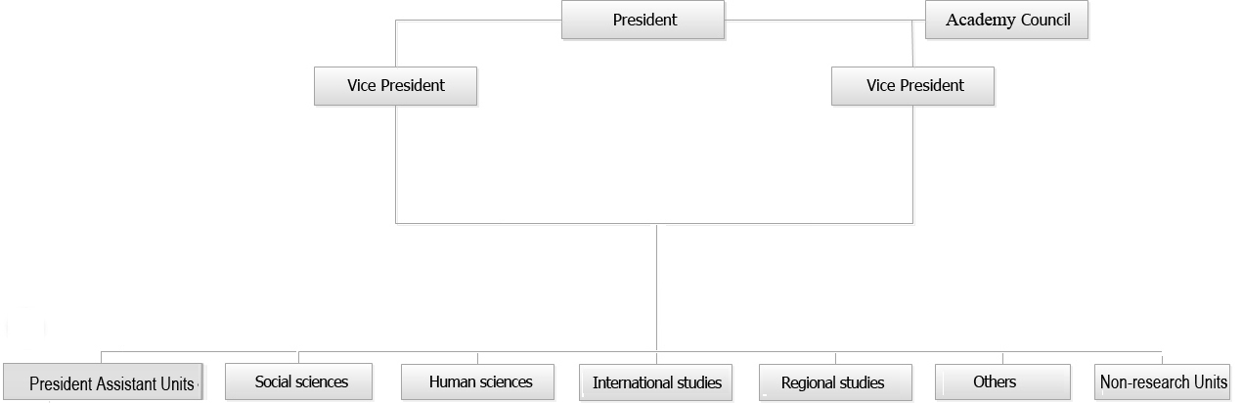Select the left Vice President box
This screenshot has height=403, width=1242.
pyautogui.click(x=395, y=86)
